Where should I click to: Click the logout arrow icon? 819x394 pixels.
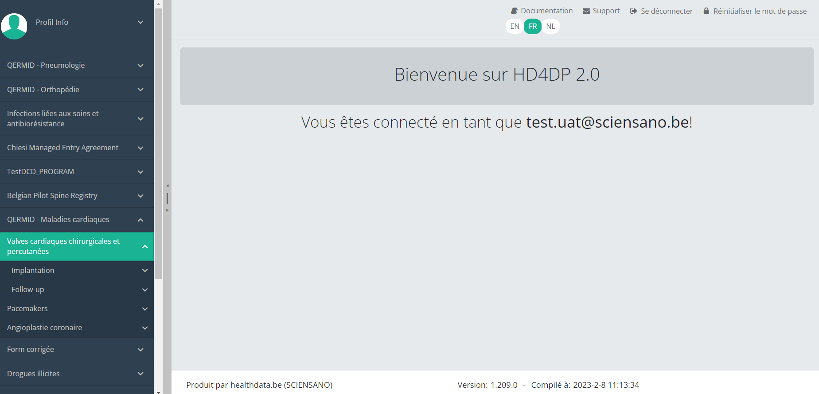tap(633, 11)
